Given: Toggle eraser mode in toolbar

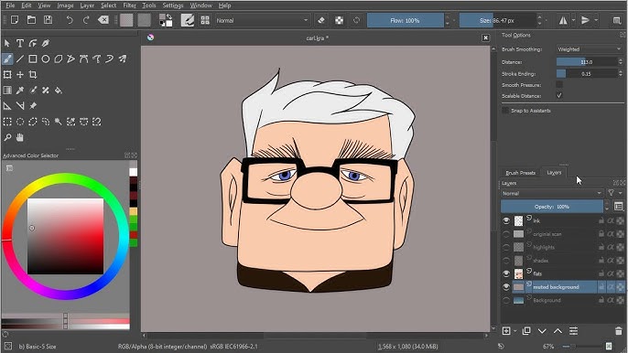Looking at the screenshot, I should point(321,20).
